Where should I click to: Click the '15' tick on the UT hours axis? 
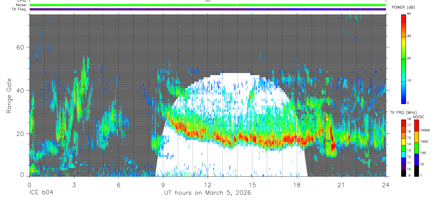click(252, 185)
